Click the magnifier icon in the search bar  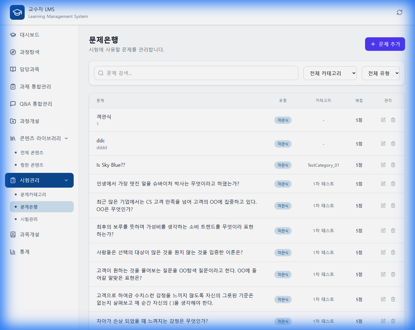pyautogui.click(x=101, y=73)
